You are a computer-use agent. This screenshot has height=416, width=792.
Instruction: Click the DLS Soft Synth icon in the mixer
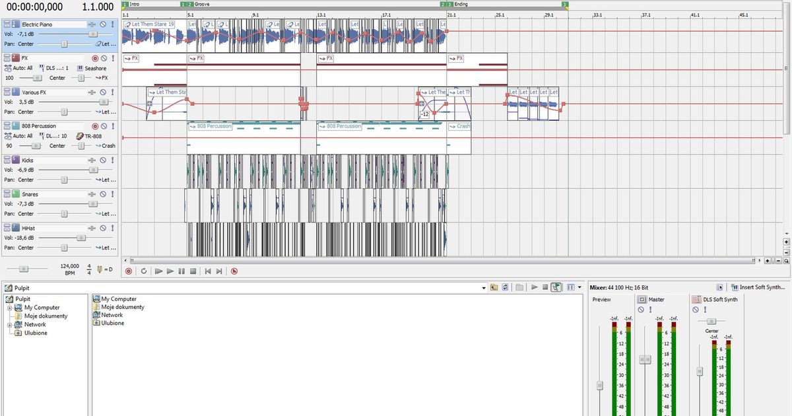[696, 299]
